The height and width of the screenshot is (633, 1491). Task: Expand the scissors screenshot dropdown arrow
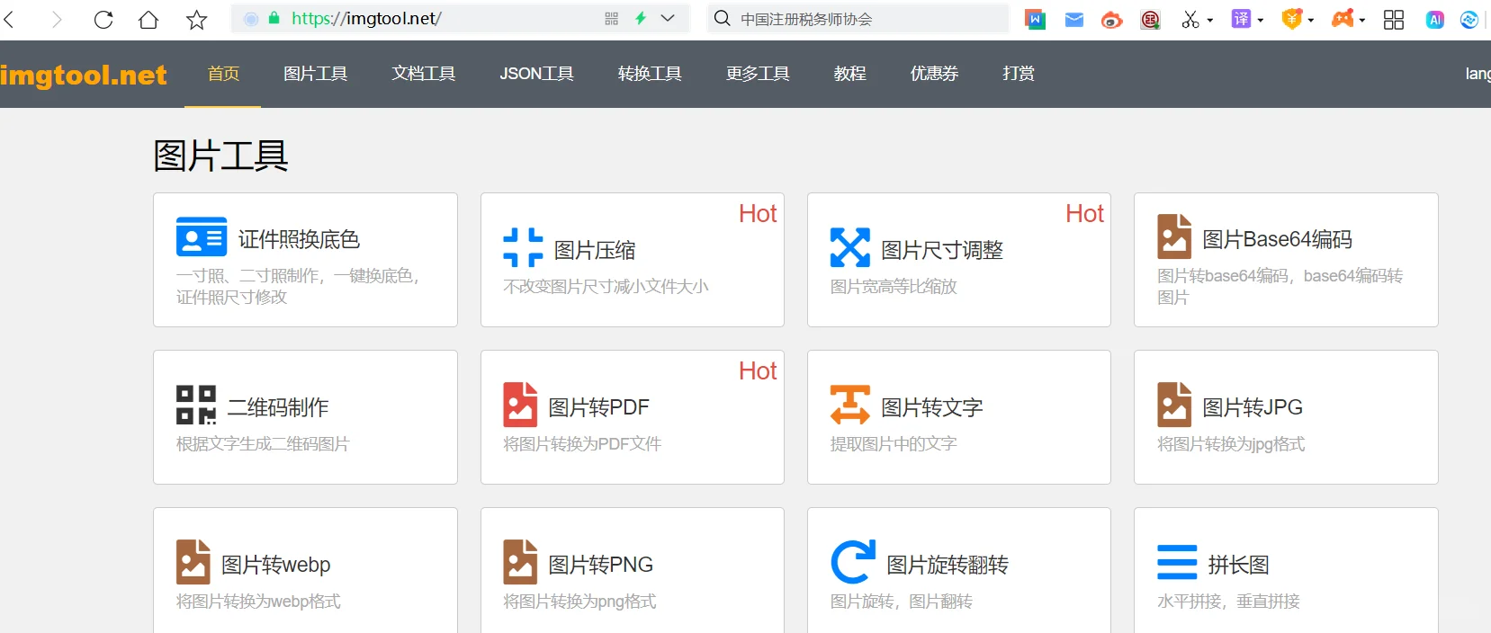tap(1210, 20)
